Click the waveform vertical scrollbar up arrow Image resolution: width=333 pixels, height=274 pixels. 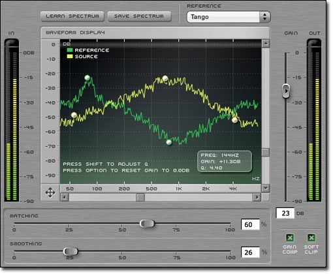[266, 44]
